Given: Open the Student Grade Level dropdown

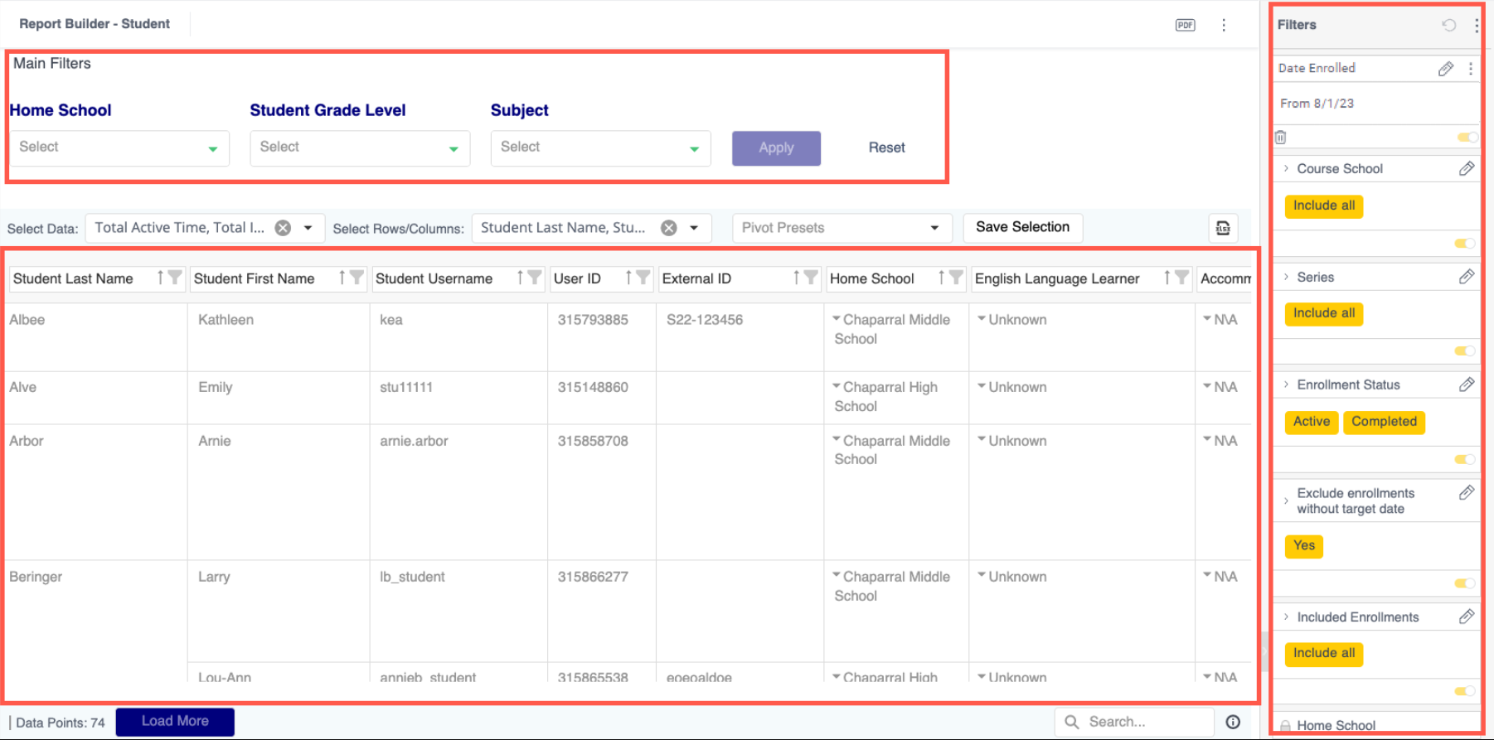Looking at the screenshot, I should [360, 148].
